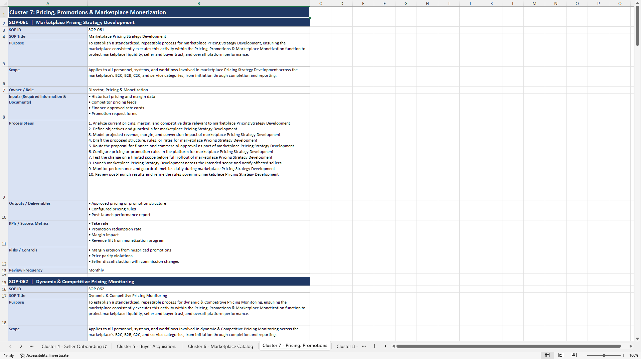Select column Q header
Image resolution: width=641 pixels, height=359 pixels.
[x=620, y=3]
